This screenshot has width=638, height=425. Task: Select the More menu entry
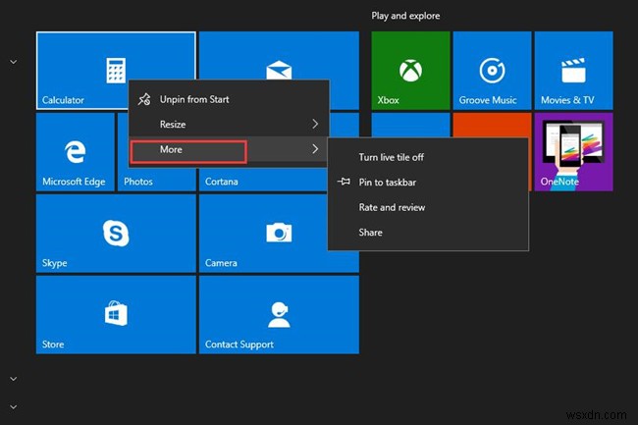coord(229,149)
